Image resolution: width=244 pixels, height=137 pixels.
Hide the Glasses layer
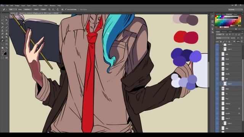click(x=217, y=104)
